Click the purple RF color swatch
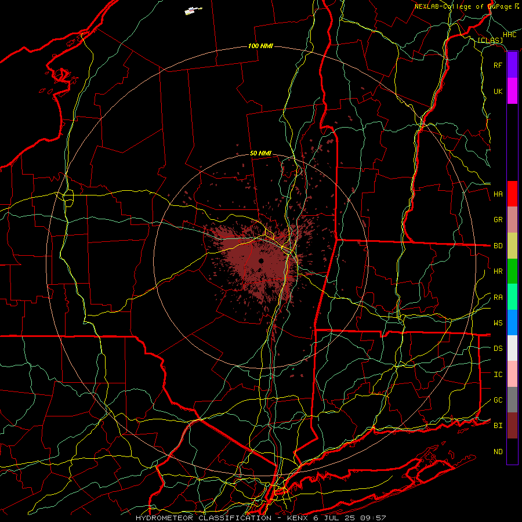522x522 pixels. (512, 65)
